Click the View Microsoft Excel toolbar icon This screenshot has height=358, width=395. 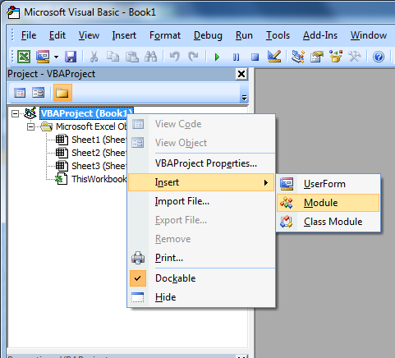tap(24, 57)
